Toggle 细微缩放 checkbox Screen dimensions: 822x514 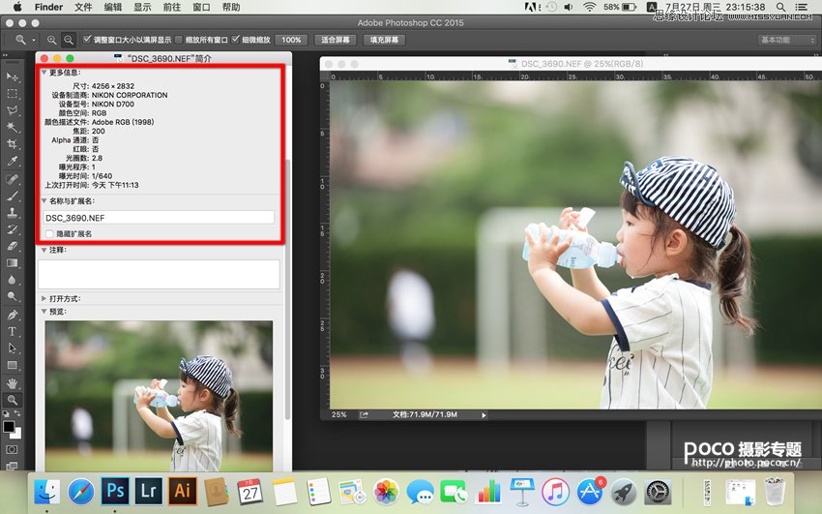click(x=235, y=40)
